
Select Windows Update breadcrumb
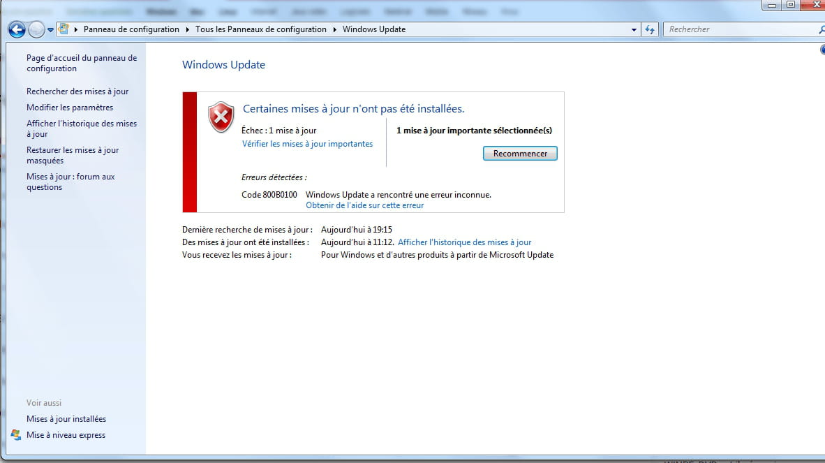374,29
